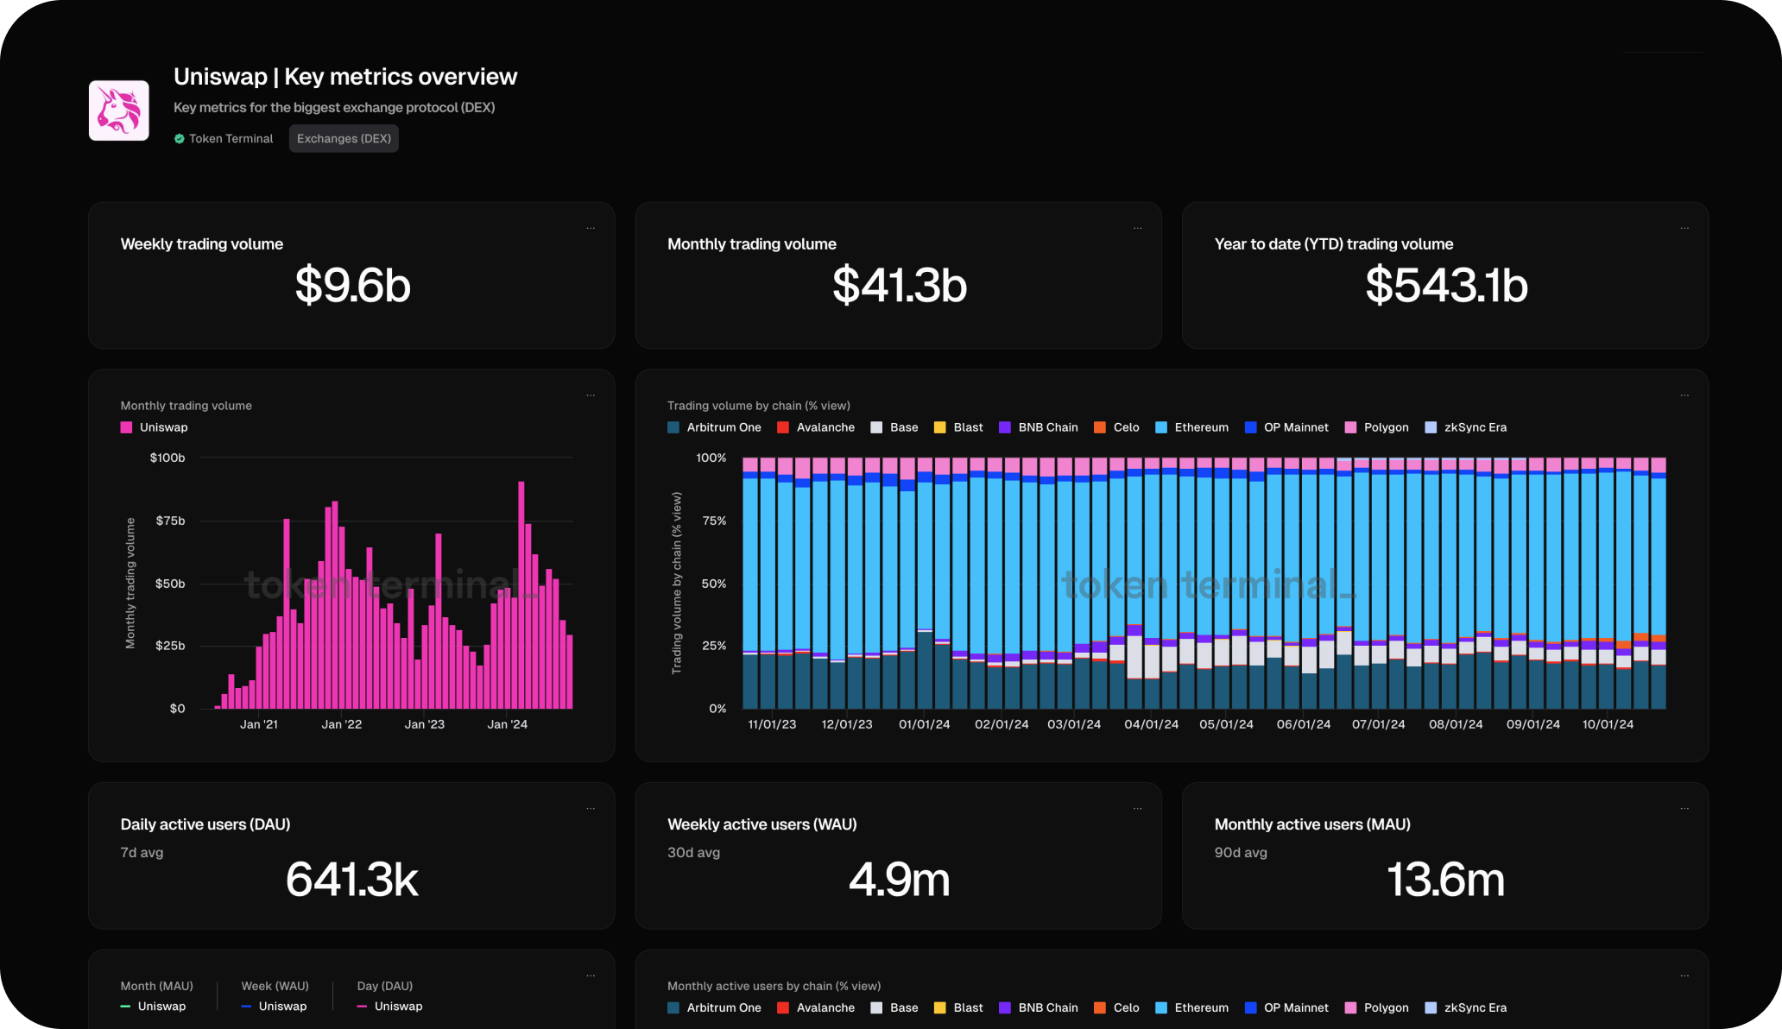Click the Uniswap | Key metrics overview title
Image resolution: width=1782 pixels, height=1029 pixels.
click(345, 77)
